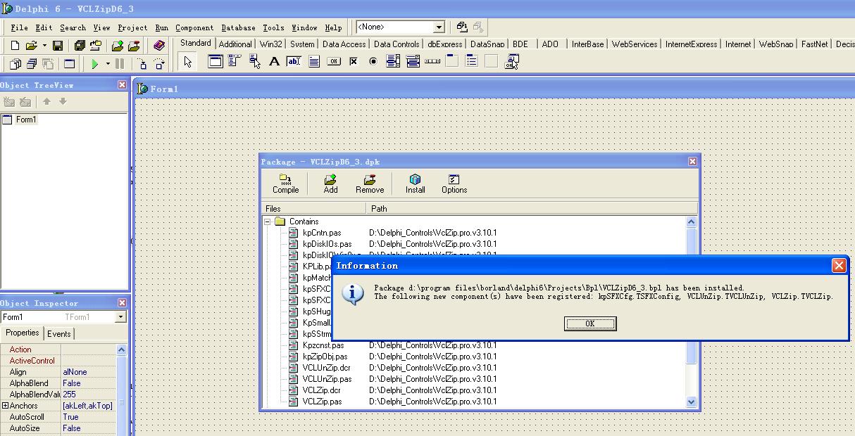
Task: Click the Object Inspector scroll up arrow
Action: click(x=121, y=350)
